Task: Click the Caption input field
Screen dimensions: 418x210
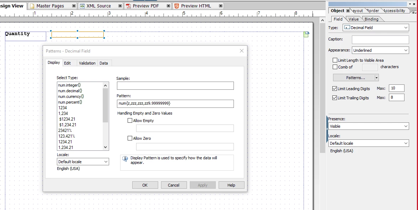Action: click(380, 39)
